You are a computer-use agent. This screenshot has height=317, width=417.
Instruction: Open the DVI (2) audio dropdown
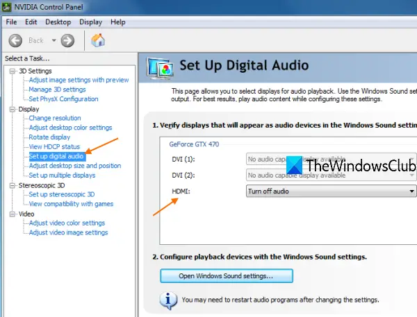pos(331,175)
